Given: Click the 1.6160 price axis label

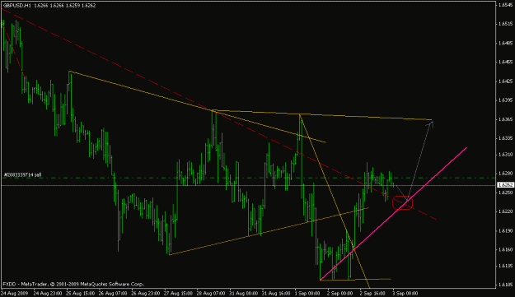Looking at the screenshot, I should pyautogui.click(x=506, y=249).
